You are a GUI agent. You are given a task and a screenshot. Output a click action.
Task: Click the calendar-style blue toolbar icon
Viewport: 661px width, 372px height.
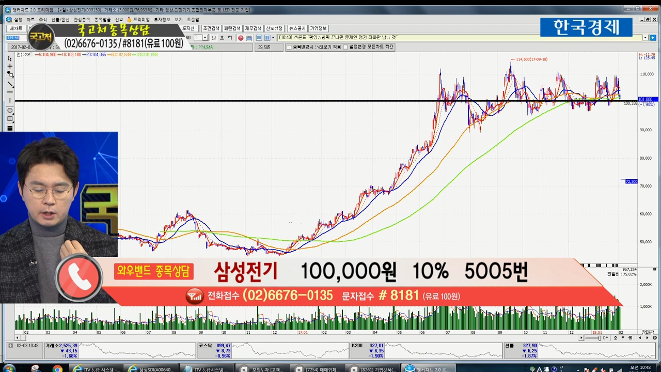[x=249, y=38]
